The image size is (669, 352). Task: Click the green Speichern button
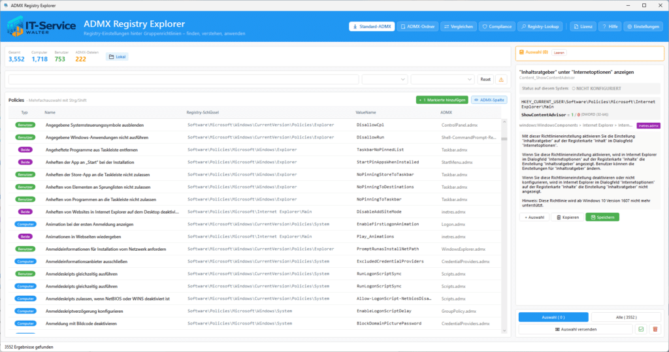coord(602,217)
